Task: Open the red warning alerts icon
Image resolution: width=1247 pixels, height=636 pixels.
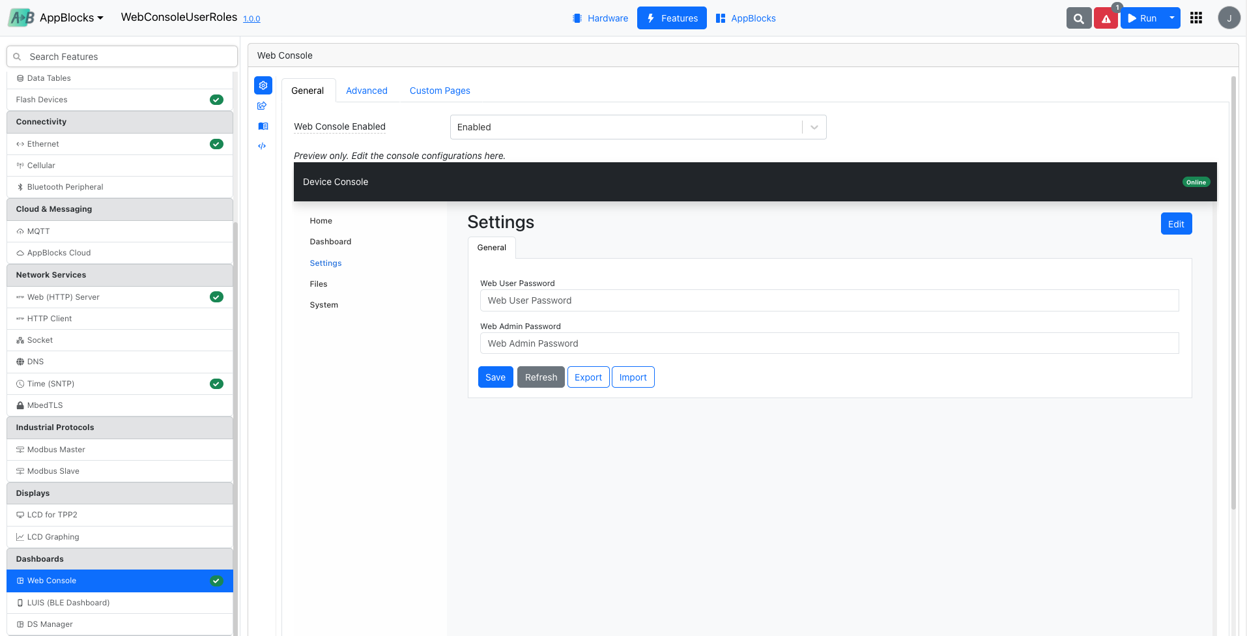Action: pos(1106,18)
